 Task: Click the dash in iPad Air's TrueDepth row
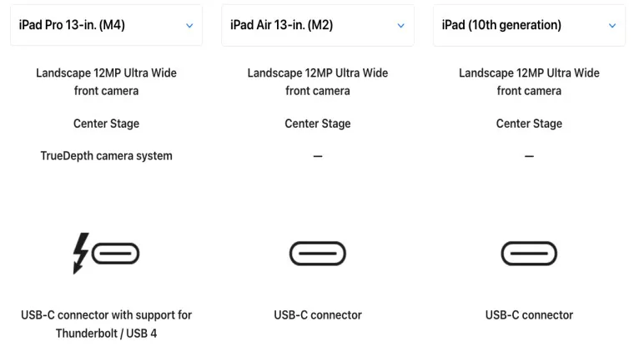click(318, 156)
